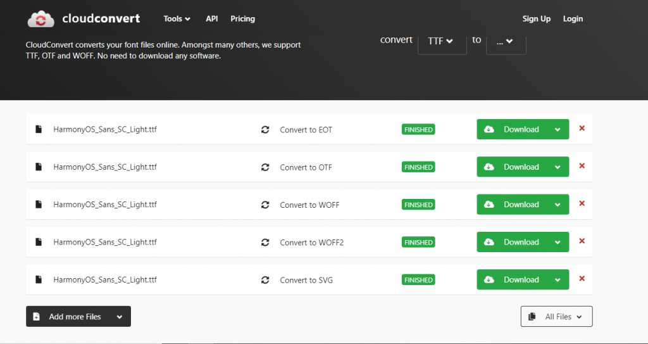Image resolution: width=648 pixels, height=344 pixels.
Task: Expand the Download options arrow for EOT
Action: tap(558, 130)
